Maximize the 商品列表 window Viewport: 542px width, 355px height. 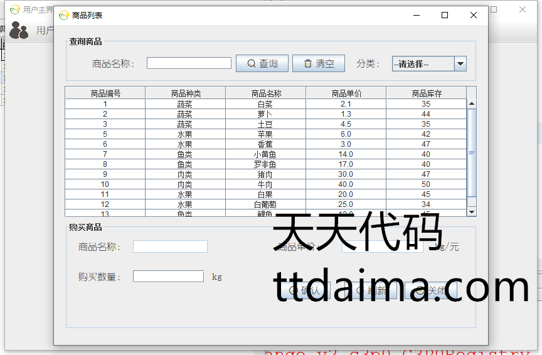445,15
